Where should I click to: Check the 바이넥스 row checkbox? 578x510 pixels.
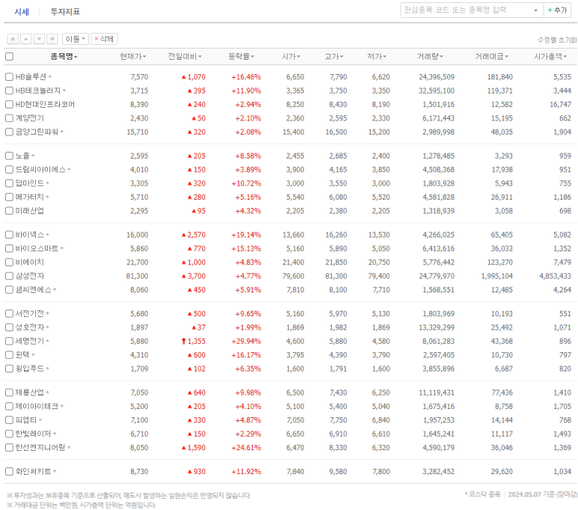(9, 235)
